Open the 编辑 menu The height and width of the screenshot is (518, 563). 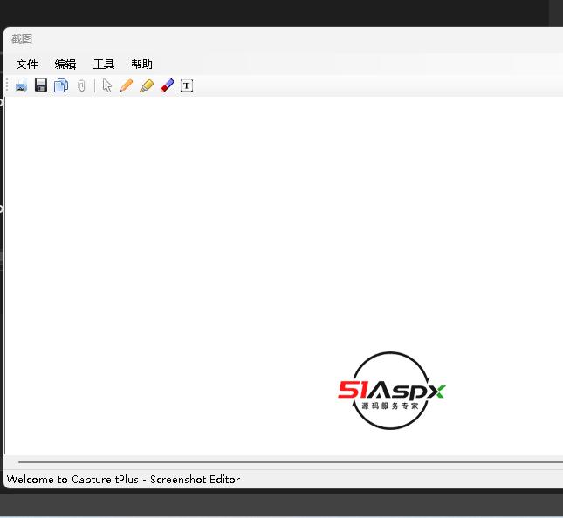point(65,65)
